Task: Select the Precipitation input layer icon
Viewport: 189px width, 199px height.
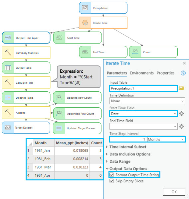Action: [x=85, y=8]
